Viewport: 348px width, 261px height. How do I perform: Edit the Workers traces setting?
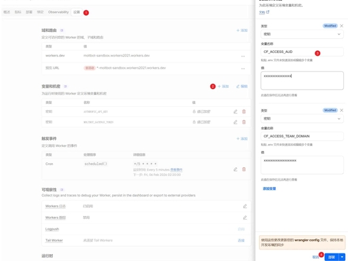(x=245, y=217)
